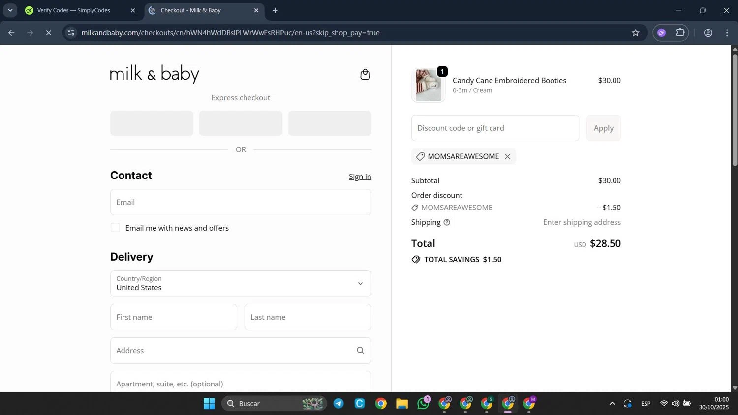Go back to the previous page
Viewport: 738px width, 415px height.
coord(11,33)
